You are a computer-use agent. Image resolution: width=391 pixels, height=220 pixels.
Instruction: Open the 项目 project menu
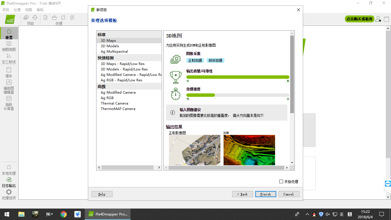tap(6, 10)
